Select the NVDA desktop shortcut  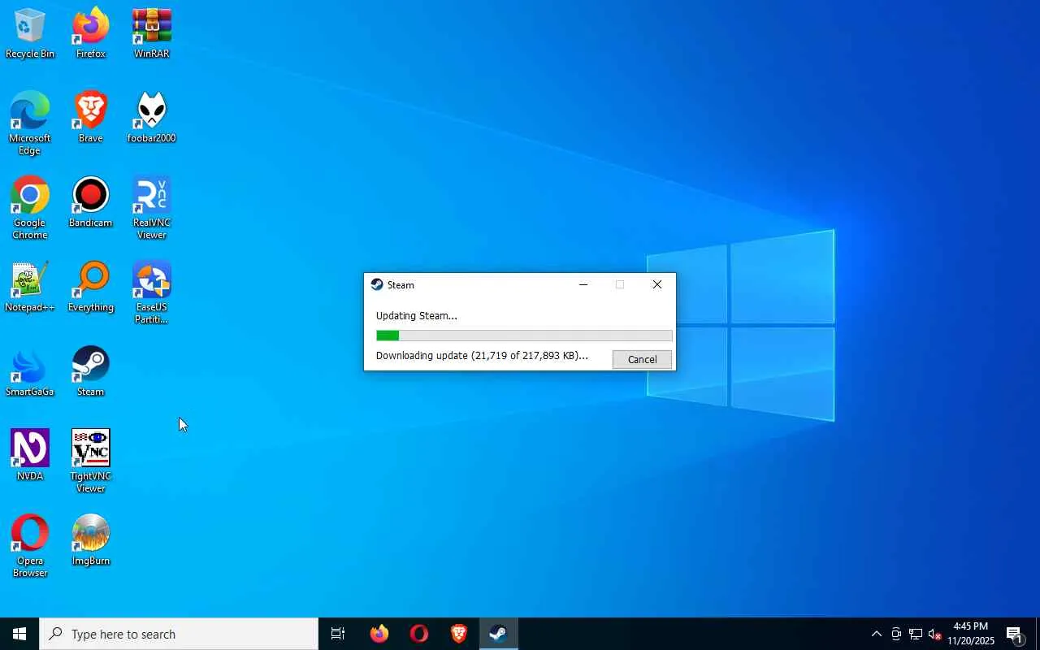[30, 457]
